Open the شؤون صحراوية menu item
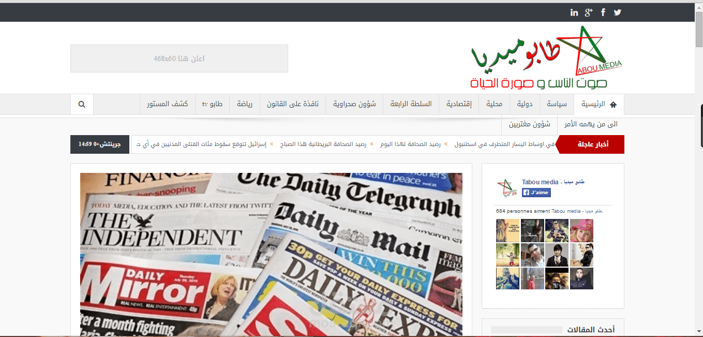703x337 pixels. [354, 105]
